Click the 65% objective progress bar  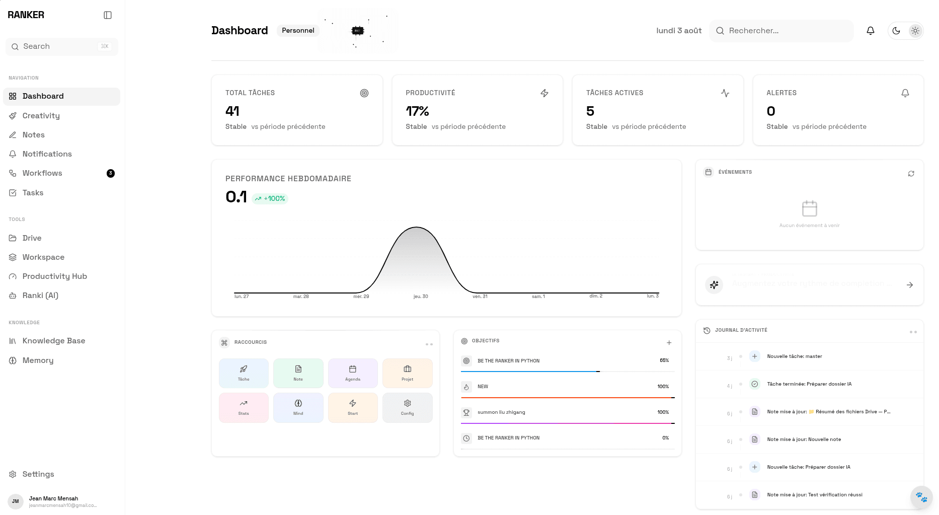(568, 372)
